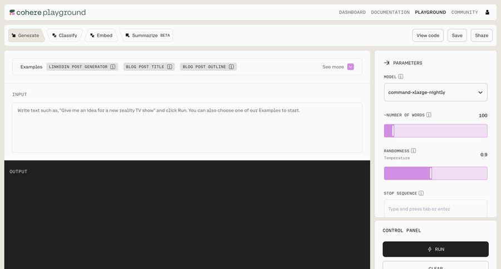The height and width of the screenshot is (269, 501).
Task: Open Community in the top navigation
Action: [x=465, y=12]
